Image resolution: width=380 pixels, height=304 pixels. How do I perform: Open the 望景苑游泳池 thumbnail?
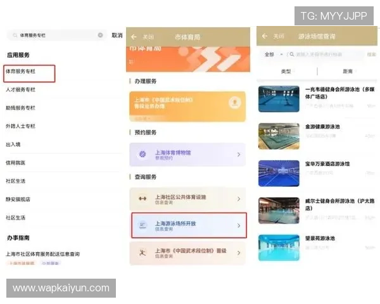click(279, 248)
